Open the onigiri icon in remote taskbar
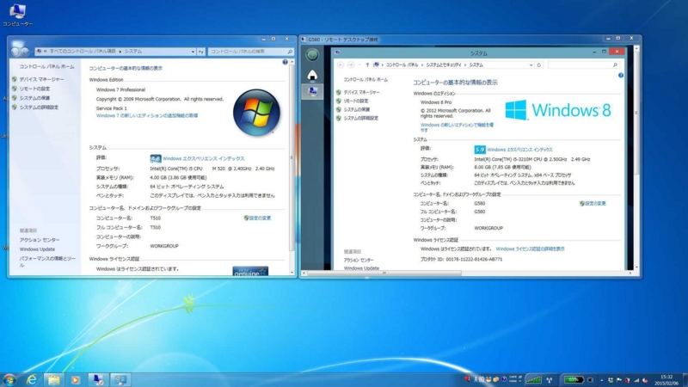 [312, 75]
